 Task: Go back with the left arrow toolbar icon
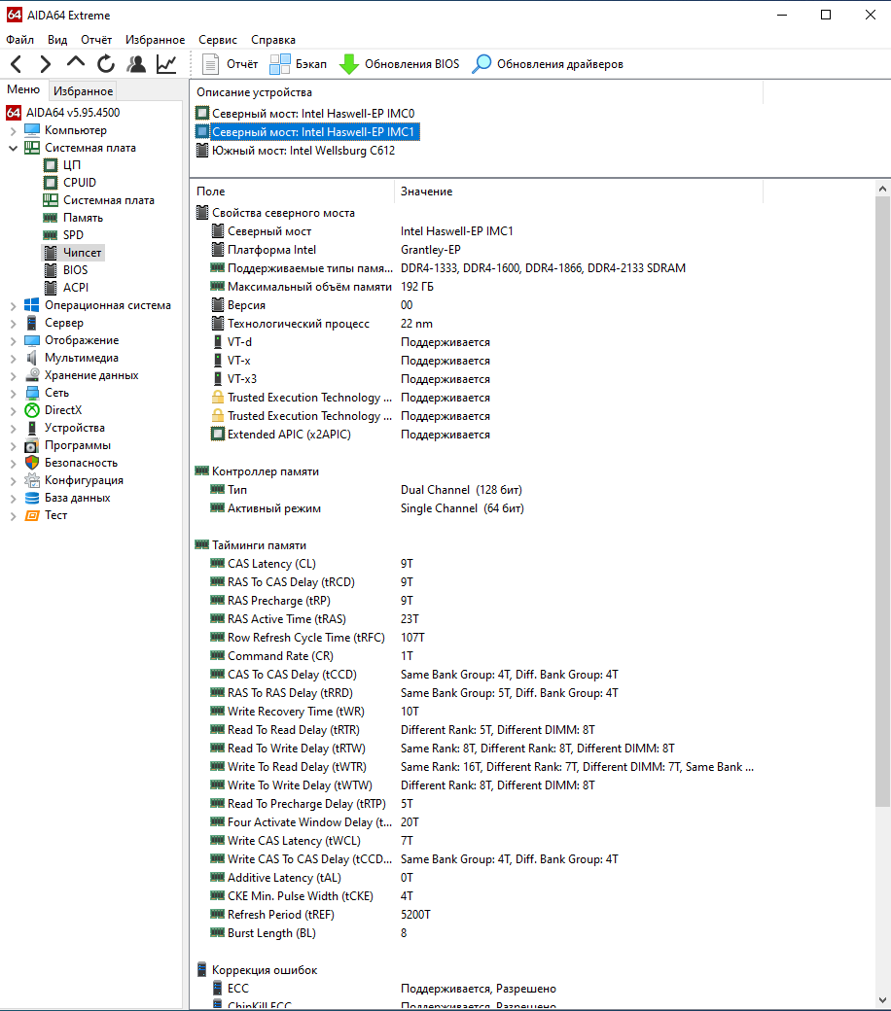(17, 64)
